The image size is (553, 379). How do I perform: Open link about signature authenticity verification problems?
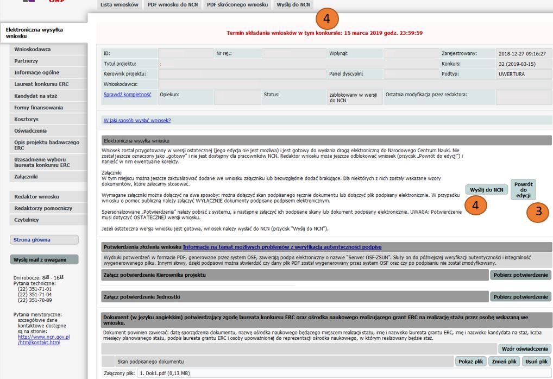click(282, 247)
